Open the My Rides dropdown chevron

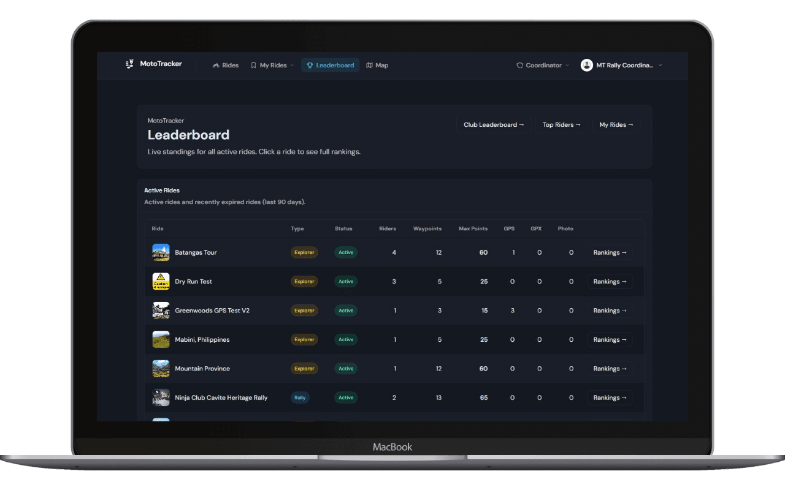[x=293, y=66]
